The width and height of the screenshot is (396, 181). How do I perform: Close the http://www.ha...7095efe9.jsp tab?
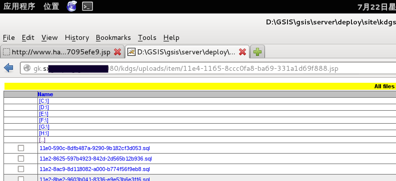pos(117,52)
